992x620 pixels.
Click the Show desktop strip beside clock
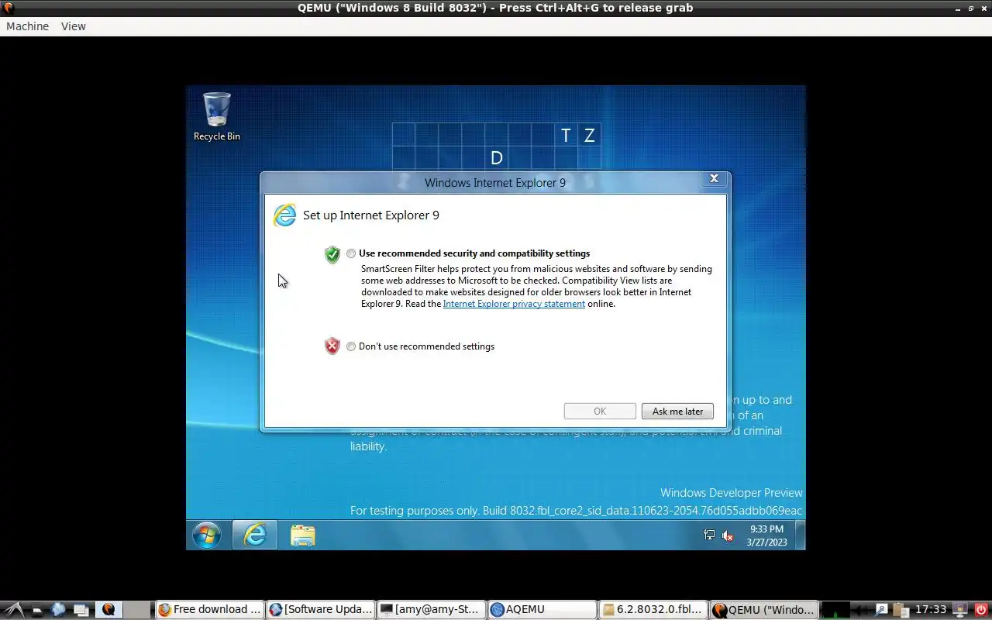[801, 535]
